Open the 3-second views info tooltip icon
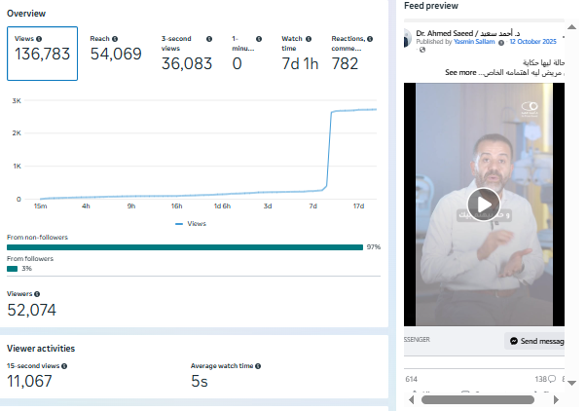This screenshot has height=411, width=586. pyautogui.click(x=209, y=39)
